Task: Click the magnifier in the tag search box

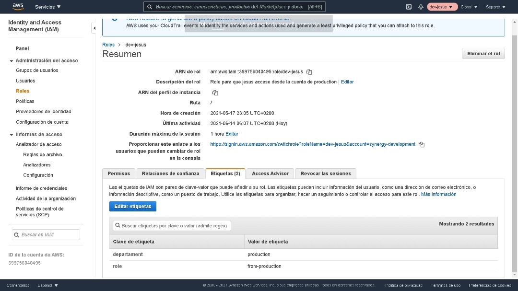Action: tap(118, 226)
